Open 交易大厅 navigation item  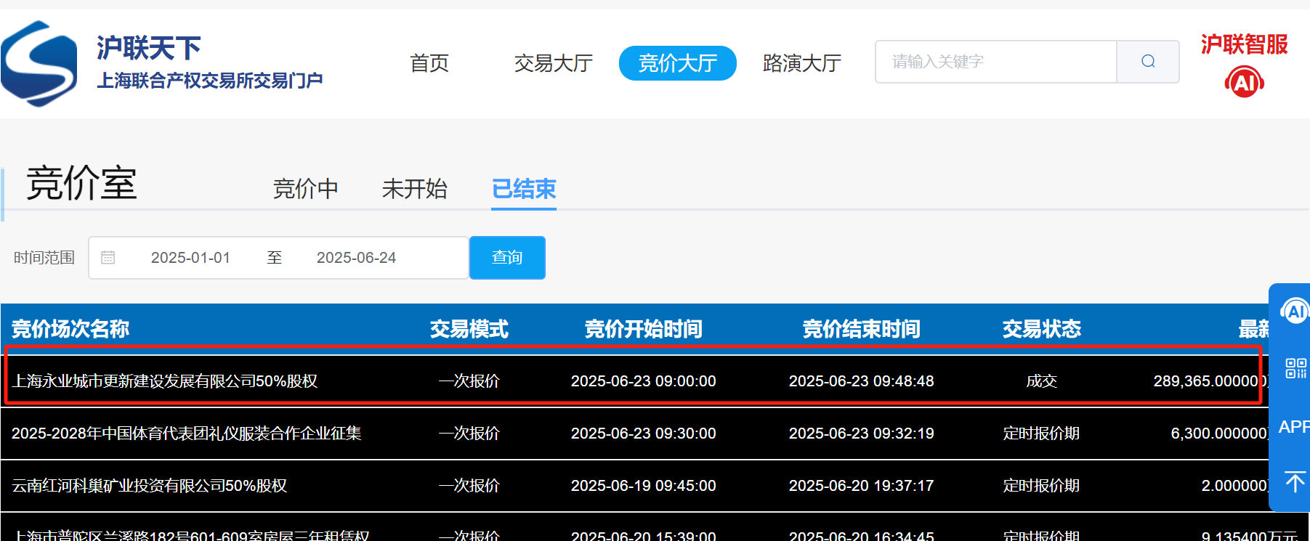point(554,63)
